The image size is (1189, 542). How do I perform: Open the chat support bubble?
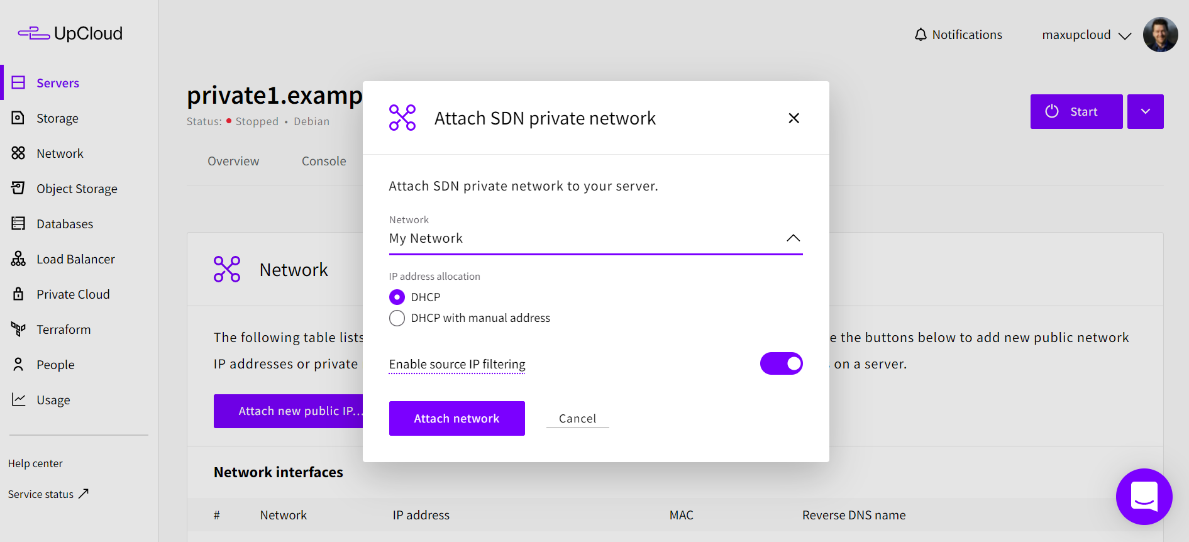pyautogui.click(x=1144, y=496)
